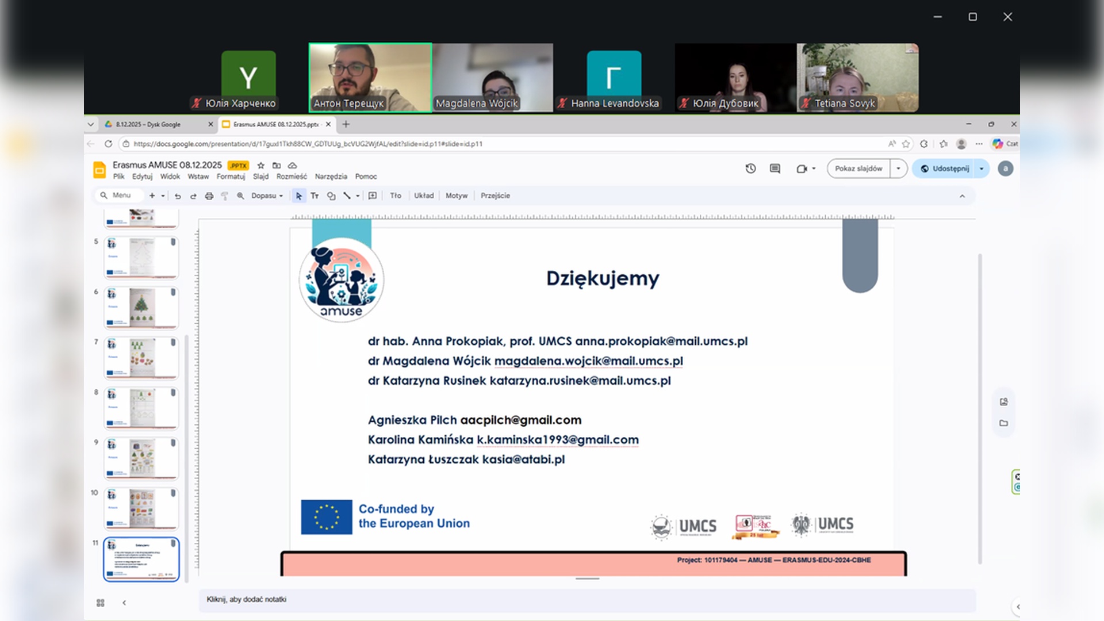Switch to the Dysk Google tab

pyautogui.click(x=148, y=124)
